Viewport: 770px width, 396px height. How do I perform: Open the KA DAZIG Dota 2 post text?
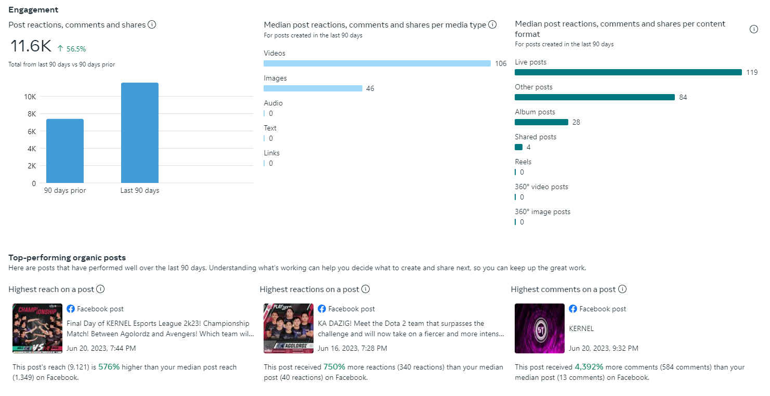tap(411, 328)
